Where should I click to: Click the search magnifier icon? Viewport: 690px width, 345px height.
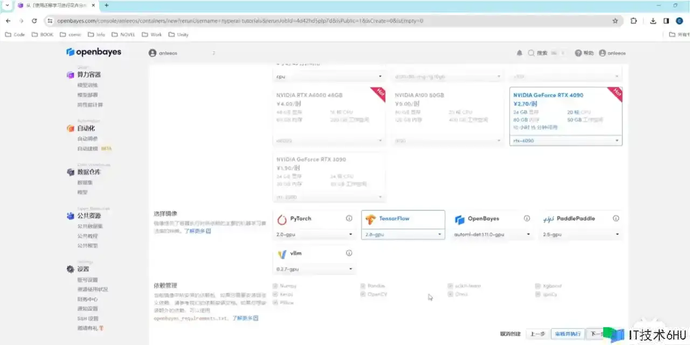click(x=532, y=53)
